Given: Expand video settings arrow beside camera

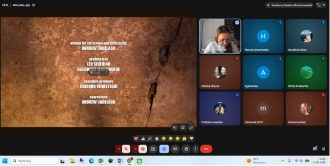Looking at the screenshot, I should tap(135, 149).
